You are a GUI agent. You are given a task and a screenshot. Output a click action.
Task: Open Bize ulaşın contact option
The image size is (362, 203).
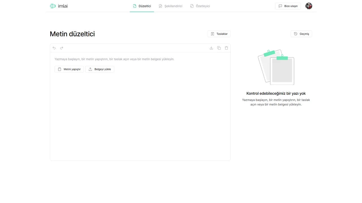click(x=288, y=6)
